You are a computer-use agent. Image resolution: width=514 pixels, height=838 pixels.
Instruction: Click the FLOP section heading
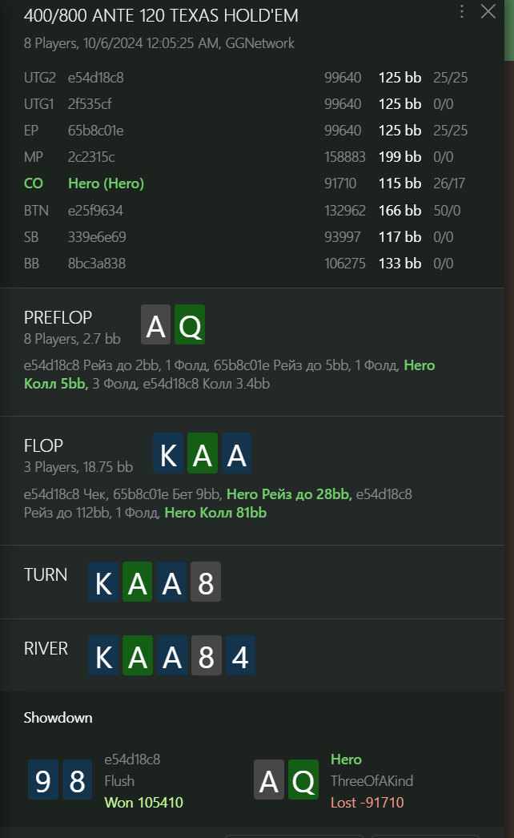click(43, 445)
